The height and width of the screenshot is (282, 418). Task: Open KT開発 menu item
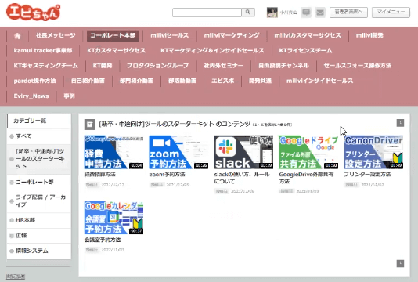pyautogui.click(x=103, y=66)
